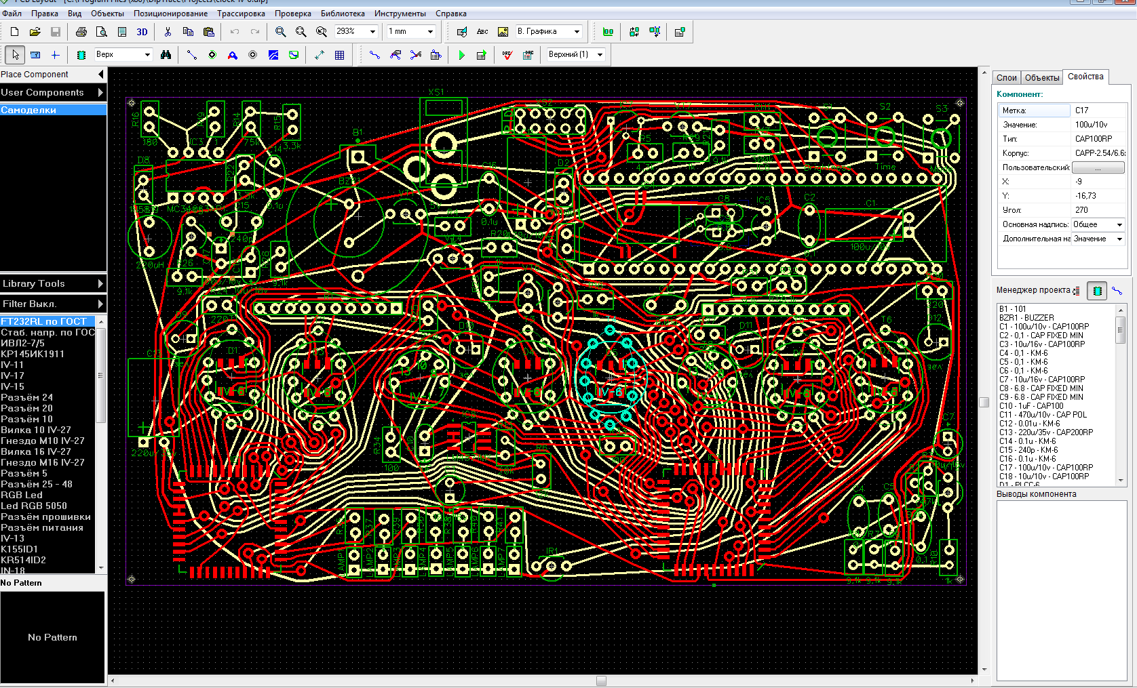Viewport: 1137px width, 688px height.
Task: Start autorouter with green play icon
Action: coord(461,55)
